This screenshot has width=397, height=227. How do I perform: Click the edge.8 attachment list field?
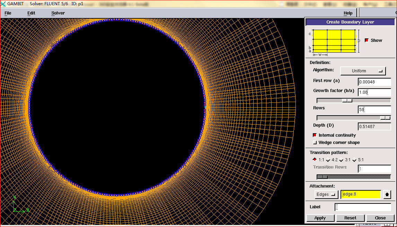coord(361,194)
